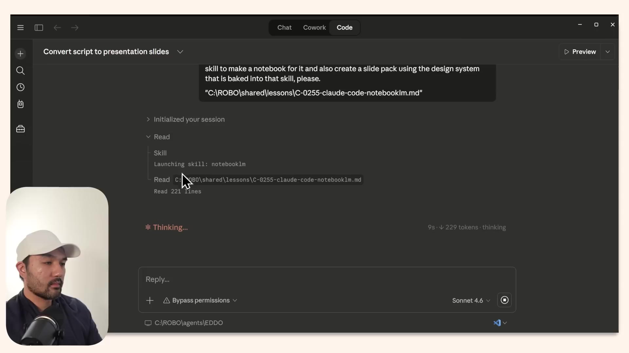Open search in the sidebar
The width and height of the screenshot is (629, 353).
coord(20,71)
